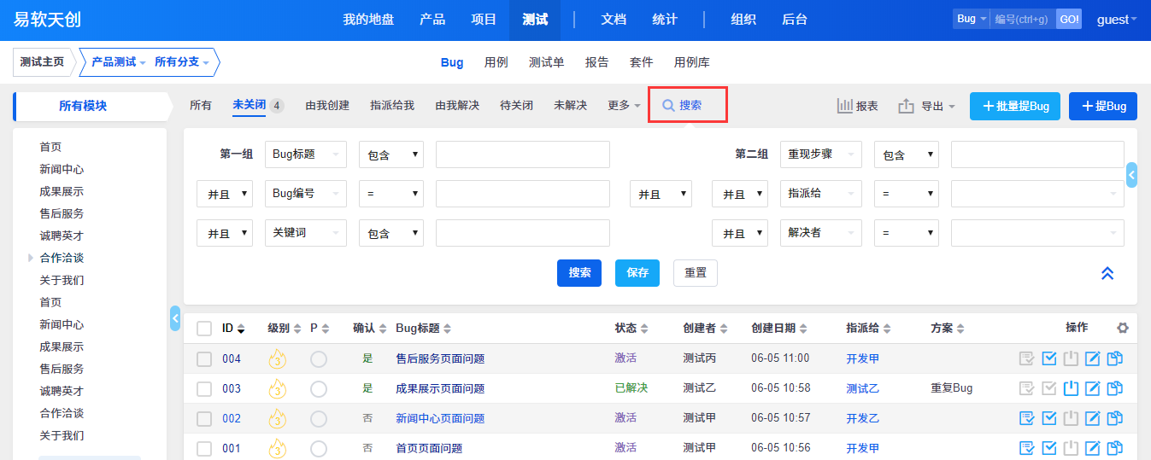Screen dimensions: 1151x460
Task: Expand the 合作洽谈 module tree node
Action: click(x=32, y=258)
